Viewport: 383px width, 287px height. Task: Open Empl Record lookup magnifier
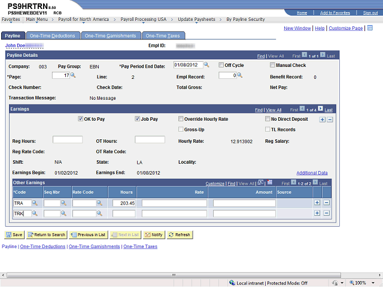point(239,76)
